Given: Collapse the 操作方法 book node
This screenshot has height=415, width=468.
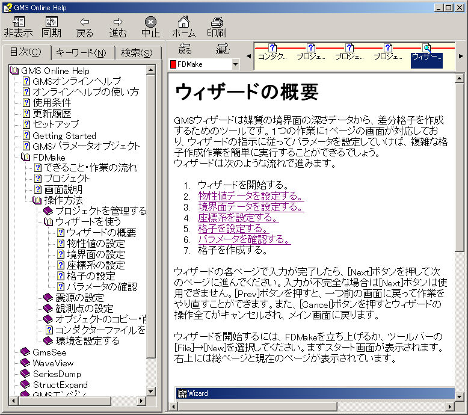Looking at the screenshot, I should 37,200.
